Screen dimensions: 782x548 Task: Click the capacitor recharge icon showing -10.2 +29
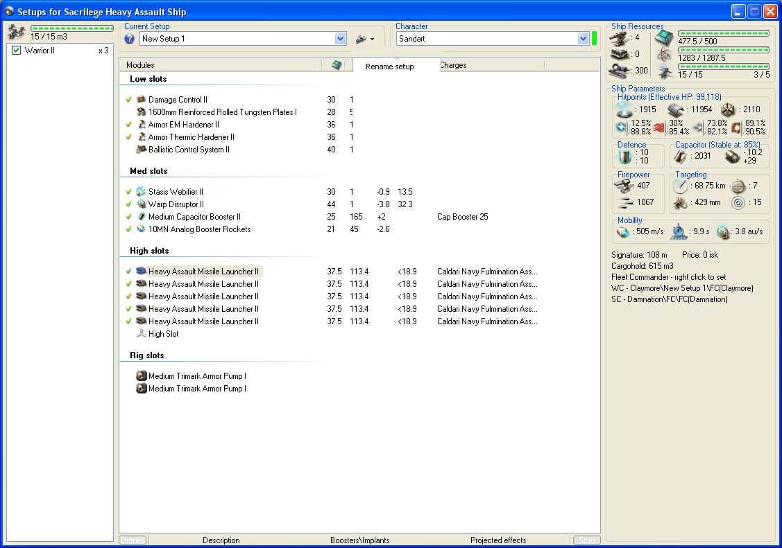[x=732, y=157]
